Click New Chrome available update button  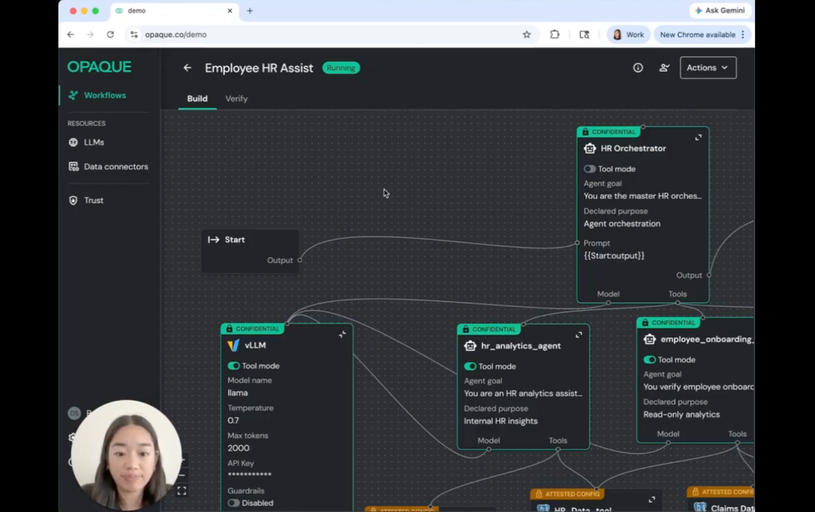pyautogui.click(x=702, y=35)
